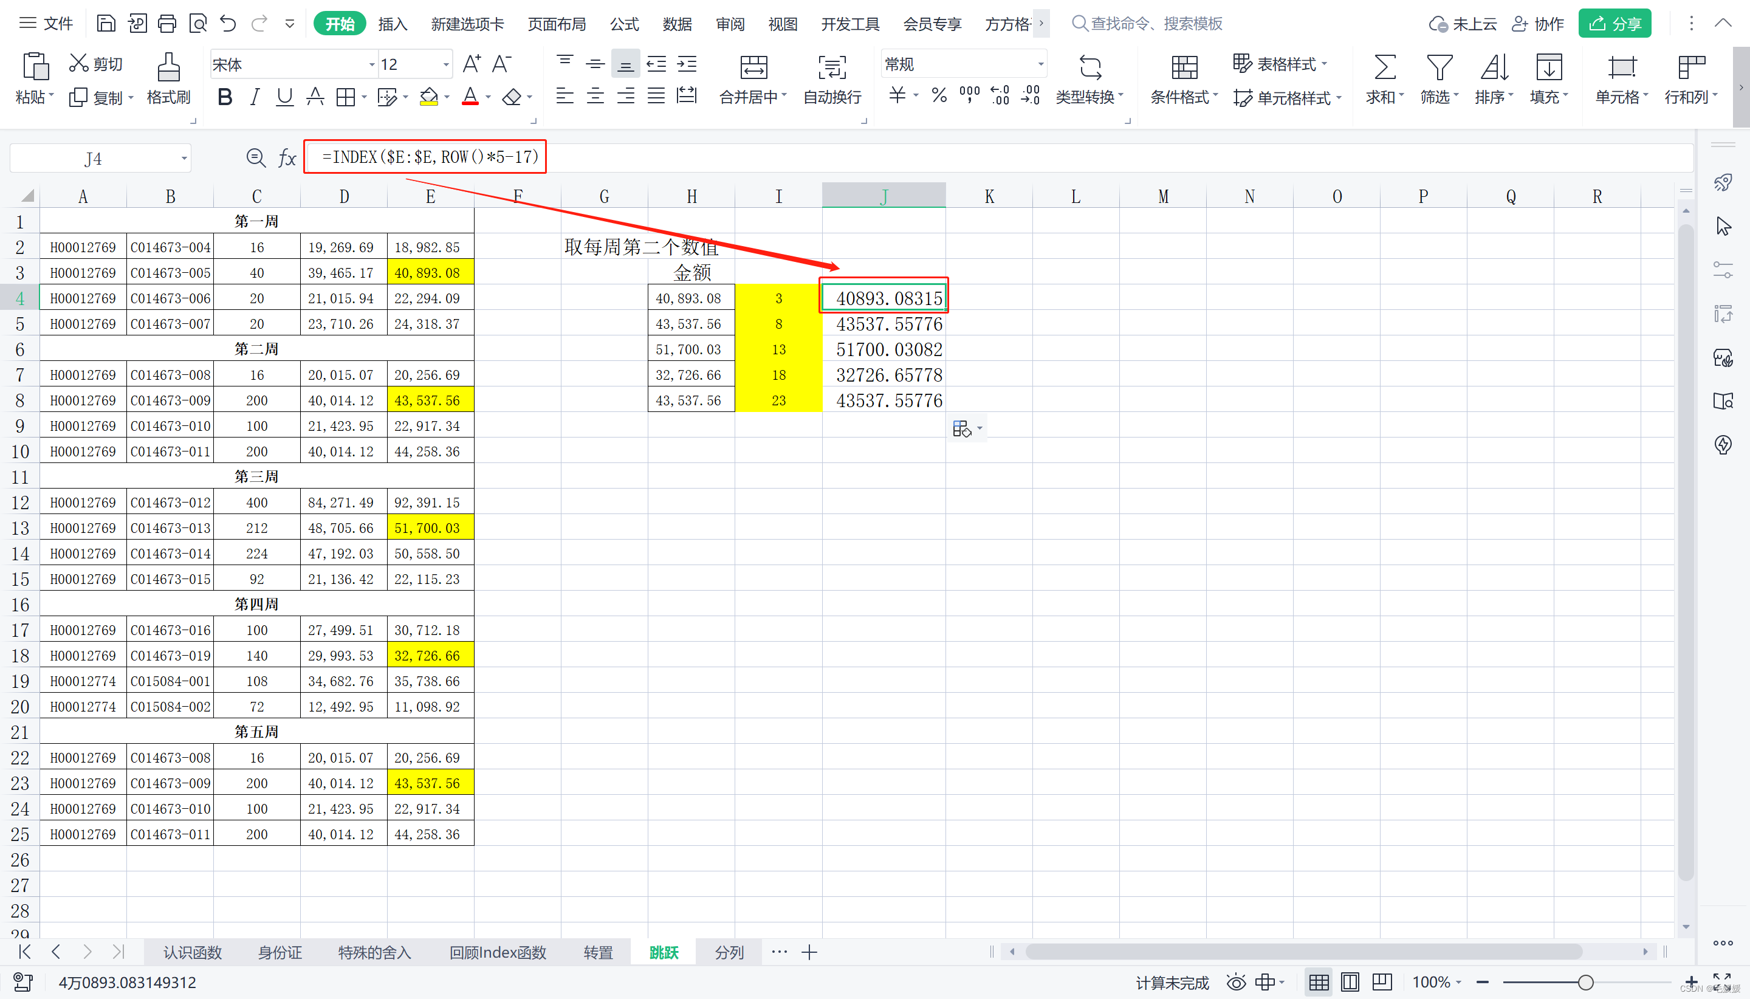Switch to the 插入 (Insert) tab
1750x999 pixels.
393,24
